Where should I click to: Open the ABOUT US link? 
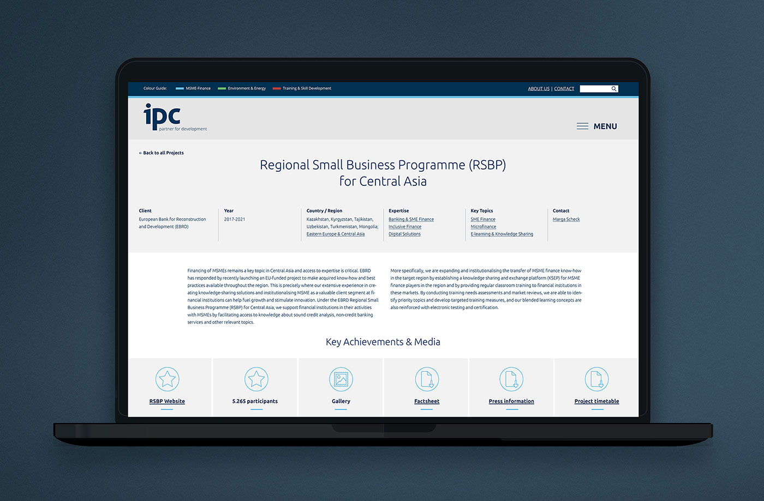coord(539,88)
